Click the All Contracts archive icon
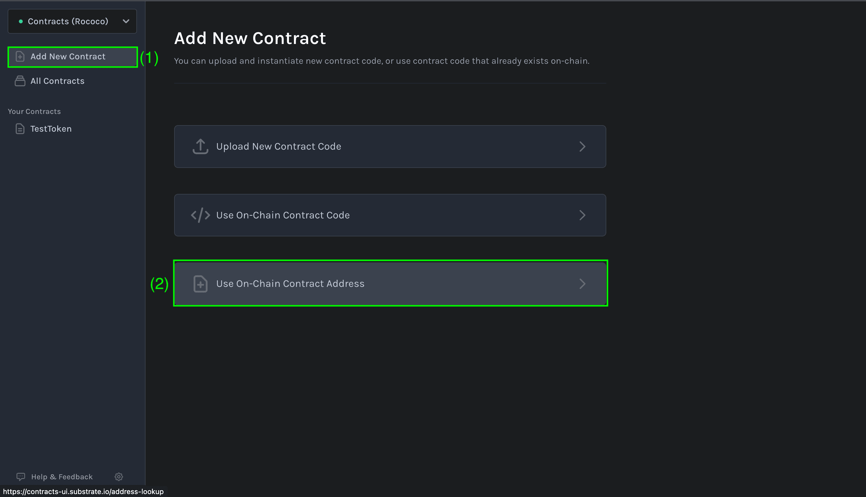The width and height of the screenshot is (866, 497). pyautogui.click(x=20, y=81)
